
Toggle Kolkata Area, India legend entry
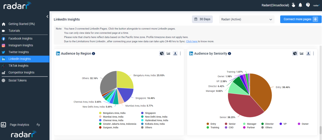click(153, 124)
